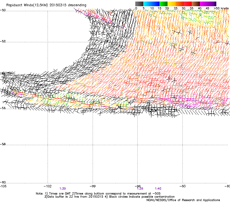Select the '20' legend tick label

(x=167, y=8)
